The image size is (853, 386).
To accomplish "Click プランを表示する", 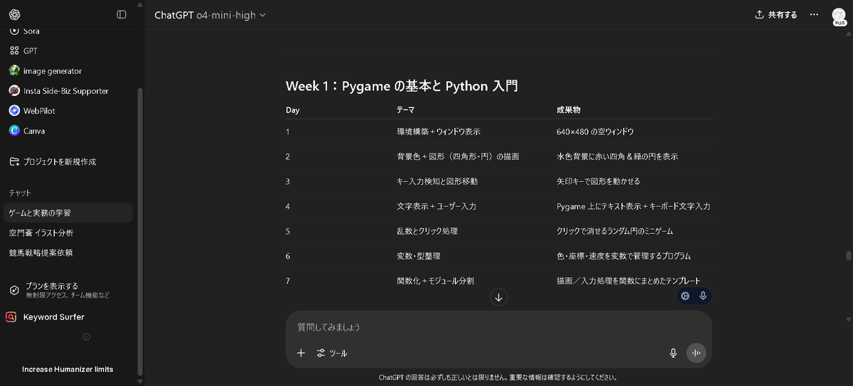I will (52, 286).
